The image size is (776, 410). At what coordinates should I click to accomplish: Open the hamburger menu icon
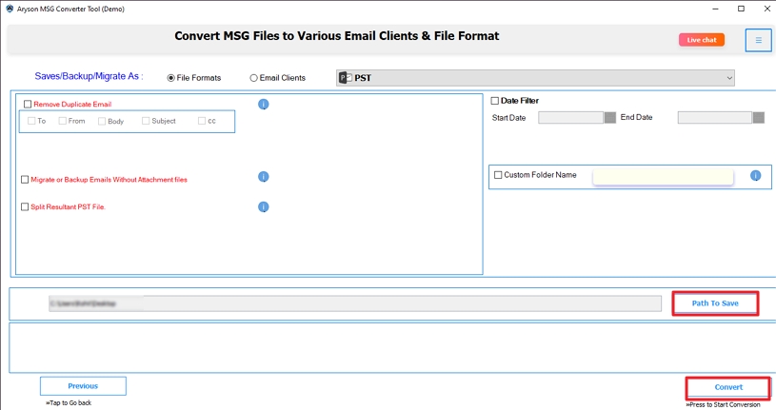(x=758, y=40)
